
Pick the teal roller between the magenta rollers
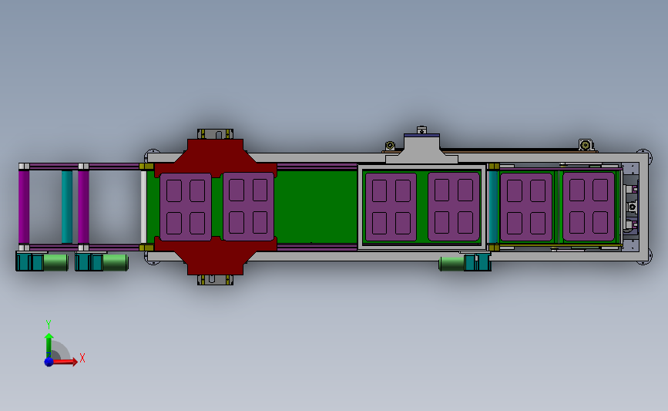pyautogui.click(x=67, y=207)
